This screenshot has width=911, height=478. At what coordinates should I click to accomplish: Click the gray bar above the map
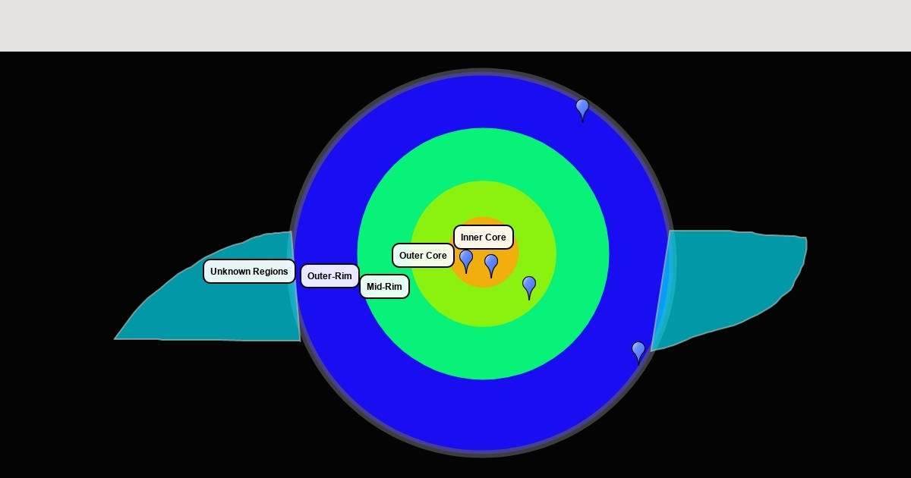pyautogui.click(x=455, y=26)
